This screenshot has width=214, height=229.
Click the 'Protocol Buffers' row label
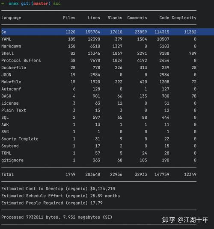pyautogui.click(x=21, y=61)
